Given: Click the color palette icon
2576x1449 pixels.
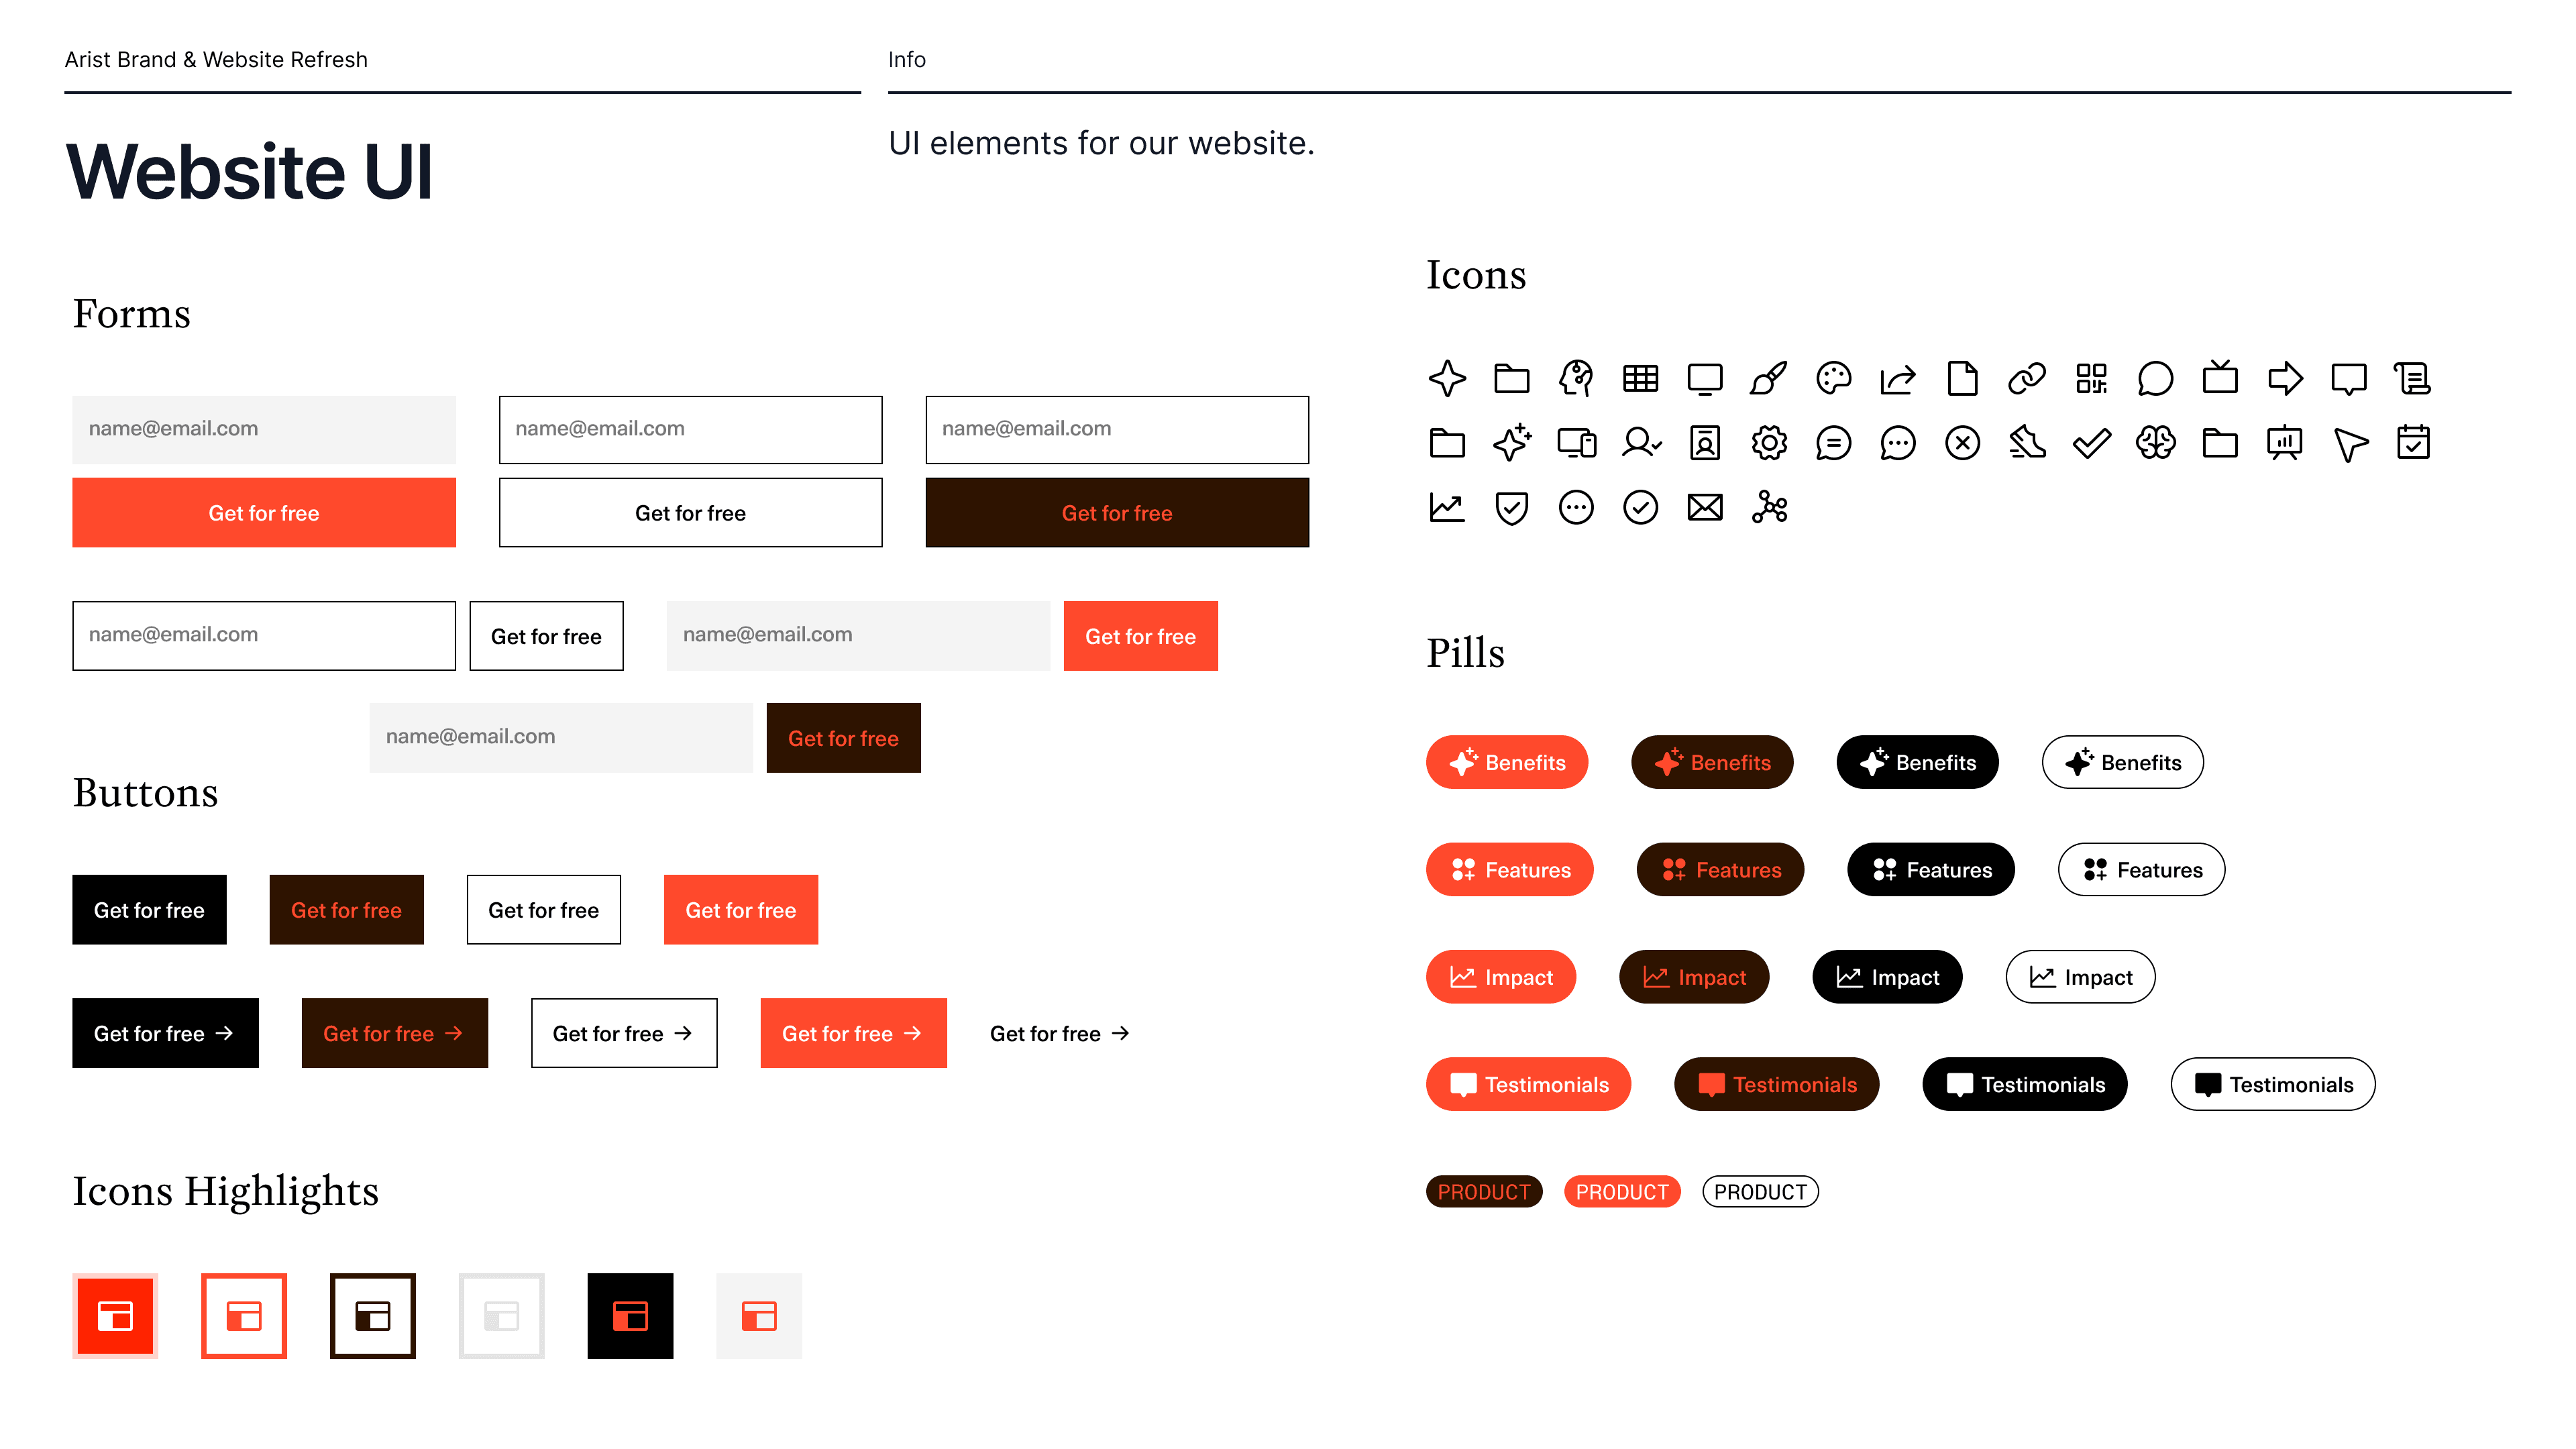Looking at the screenshot, I should pos(1833,379).
